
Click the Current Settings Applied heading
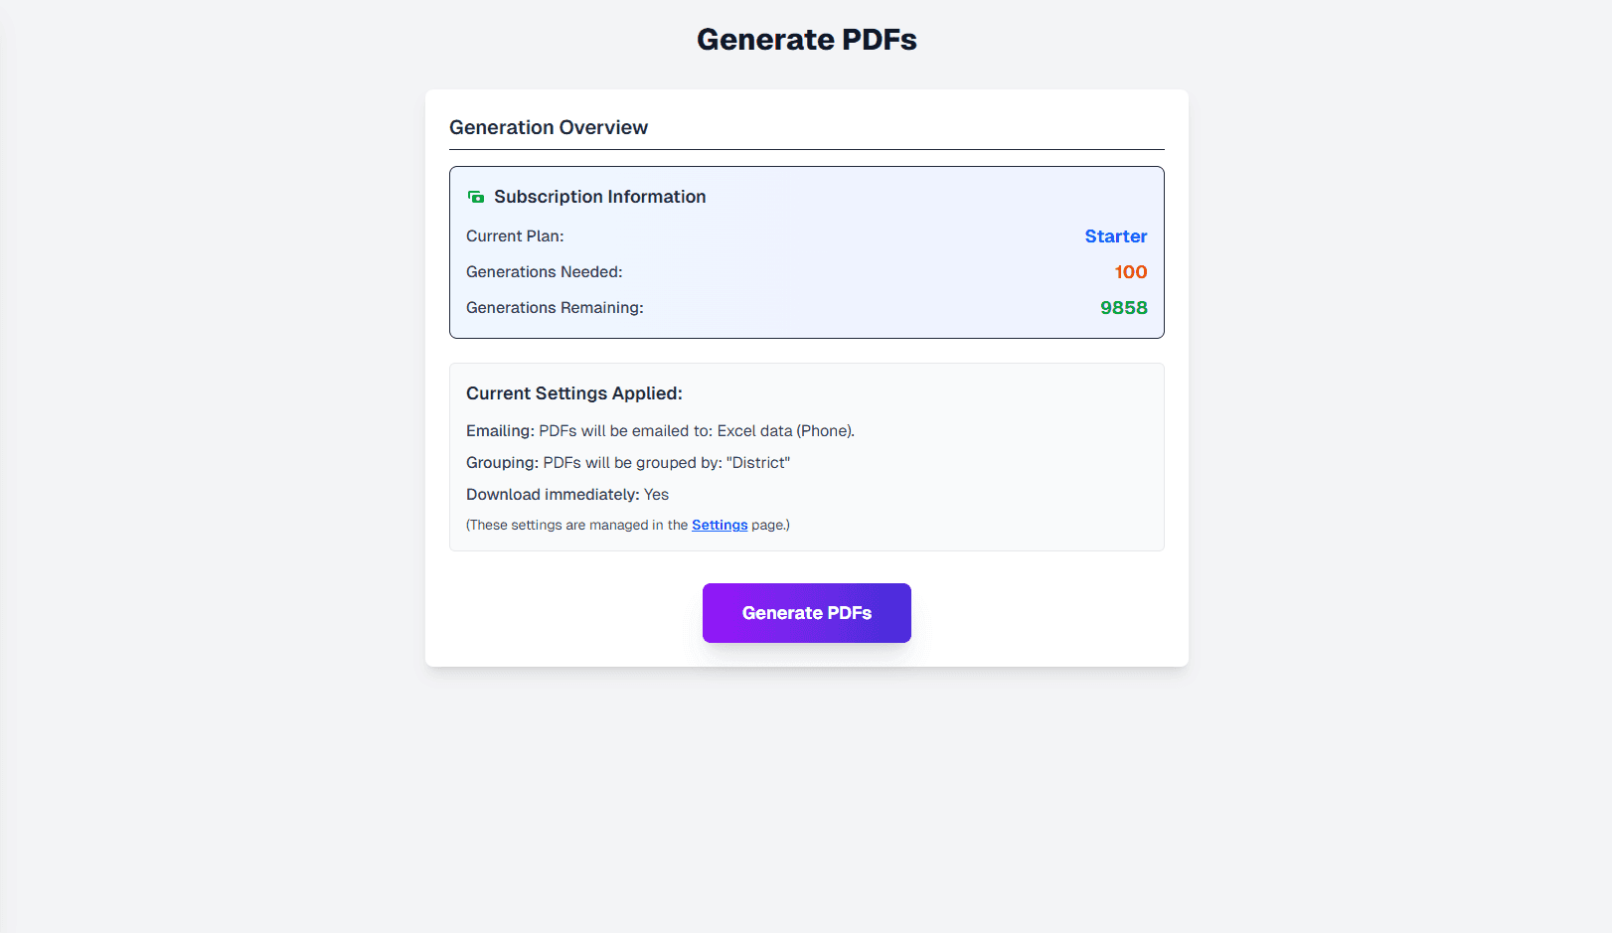tap(573, 393)
